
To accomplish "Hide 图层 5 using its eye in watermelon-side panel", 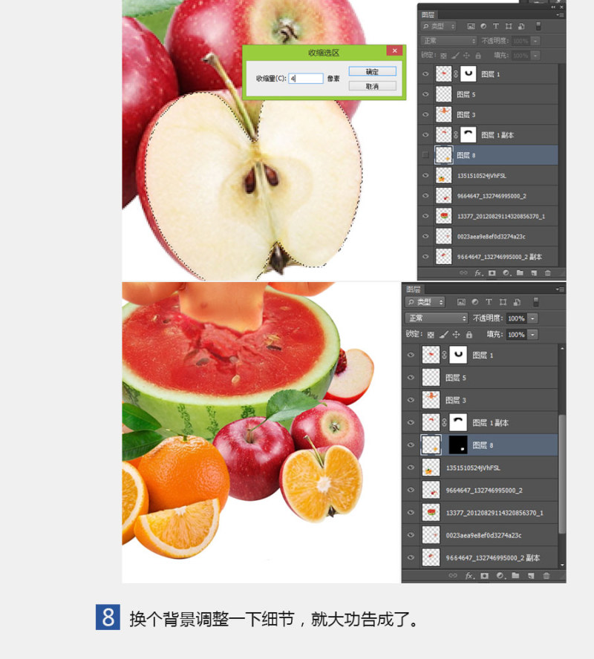I will point(411,378).
